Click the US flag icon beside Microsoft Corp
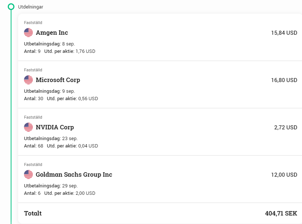Image resolution: width=302 pixels, height=224 pixels. click(x=28, y=80)
